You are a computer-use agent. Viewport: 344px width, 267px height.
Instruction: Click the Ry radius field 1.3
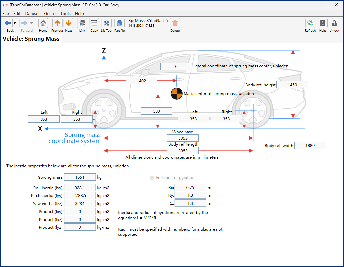click(x=190, y=195)
